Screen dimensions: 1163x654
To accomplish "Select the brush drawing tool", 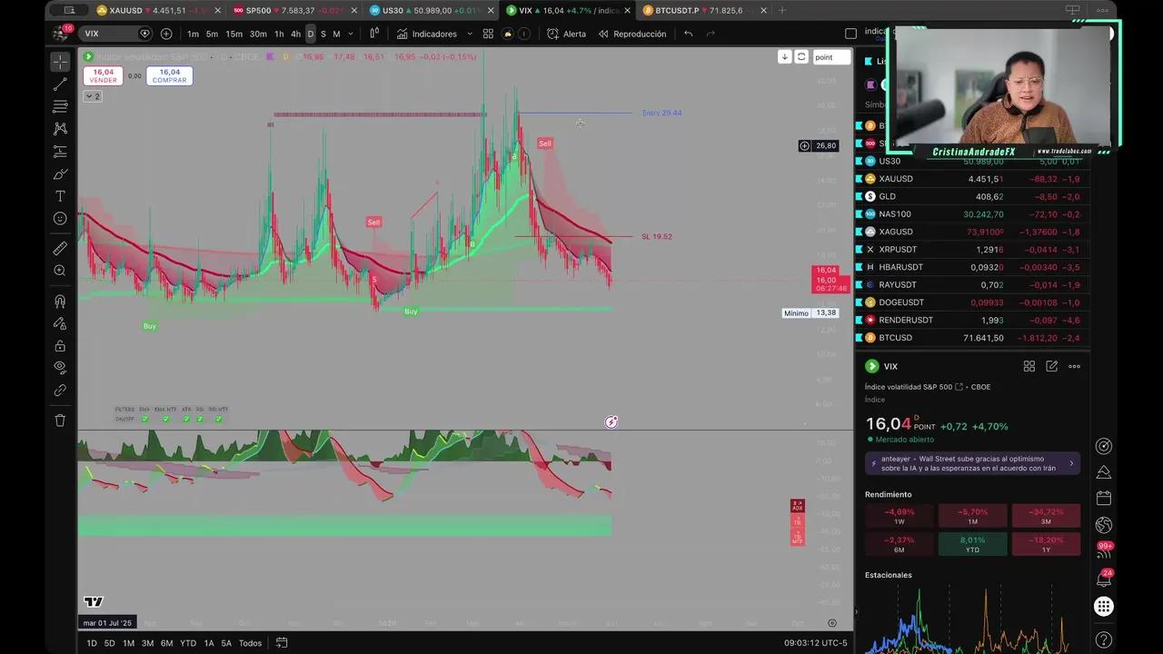I will coord(60,173).
